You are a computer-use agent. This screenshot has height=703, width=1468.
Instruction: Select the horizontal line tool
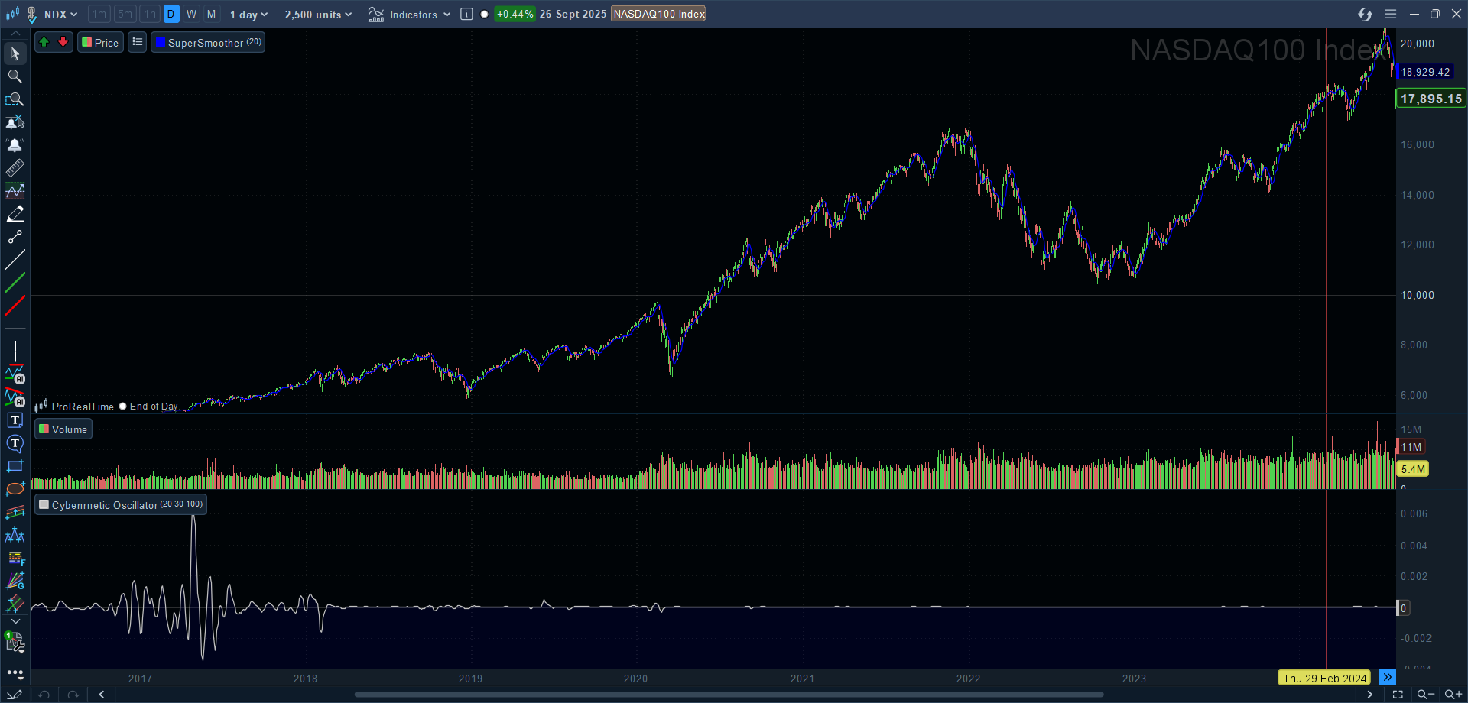pos(15,329)
